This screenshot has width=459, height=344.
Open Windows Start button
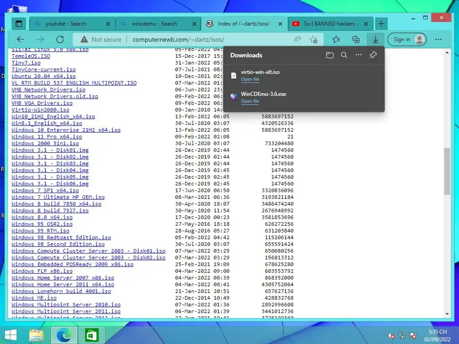point(11,335)
